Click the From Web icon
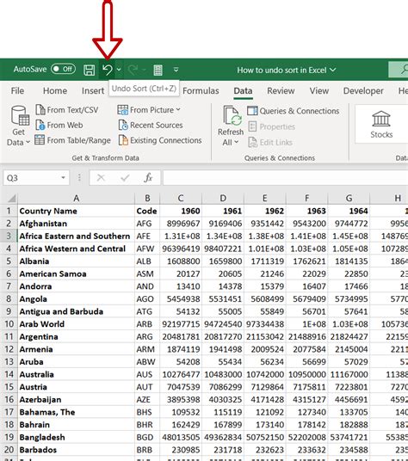The width and height of the screenshot is (408, 461). (x=40, y=125)
